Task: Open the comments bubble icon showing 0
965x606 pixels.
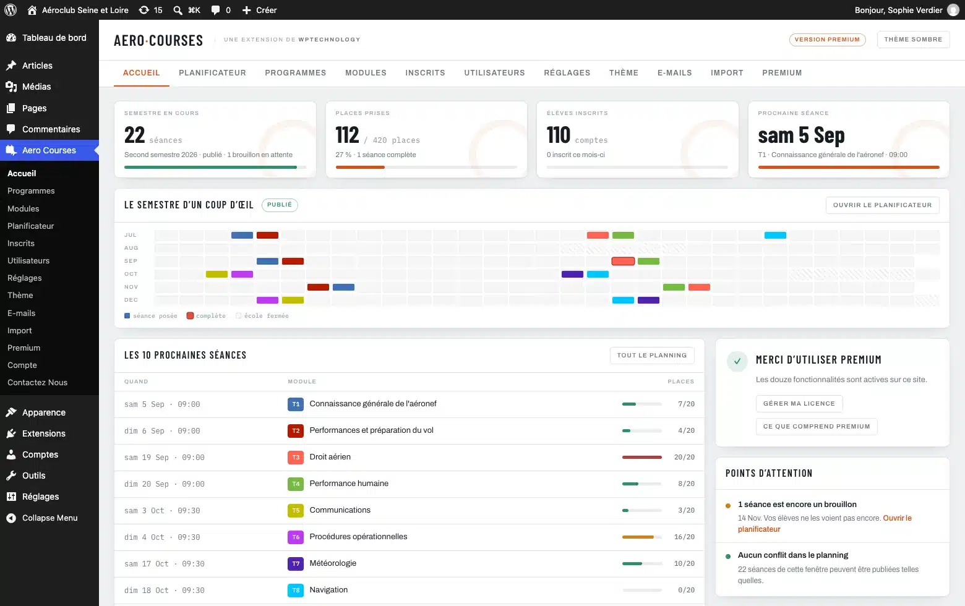Action: 215,10
